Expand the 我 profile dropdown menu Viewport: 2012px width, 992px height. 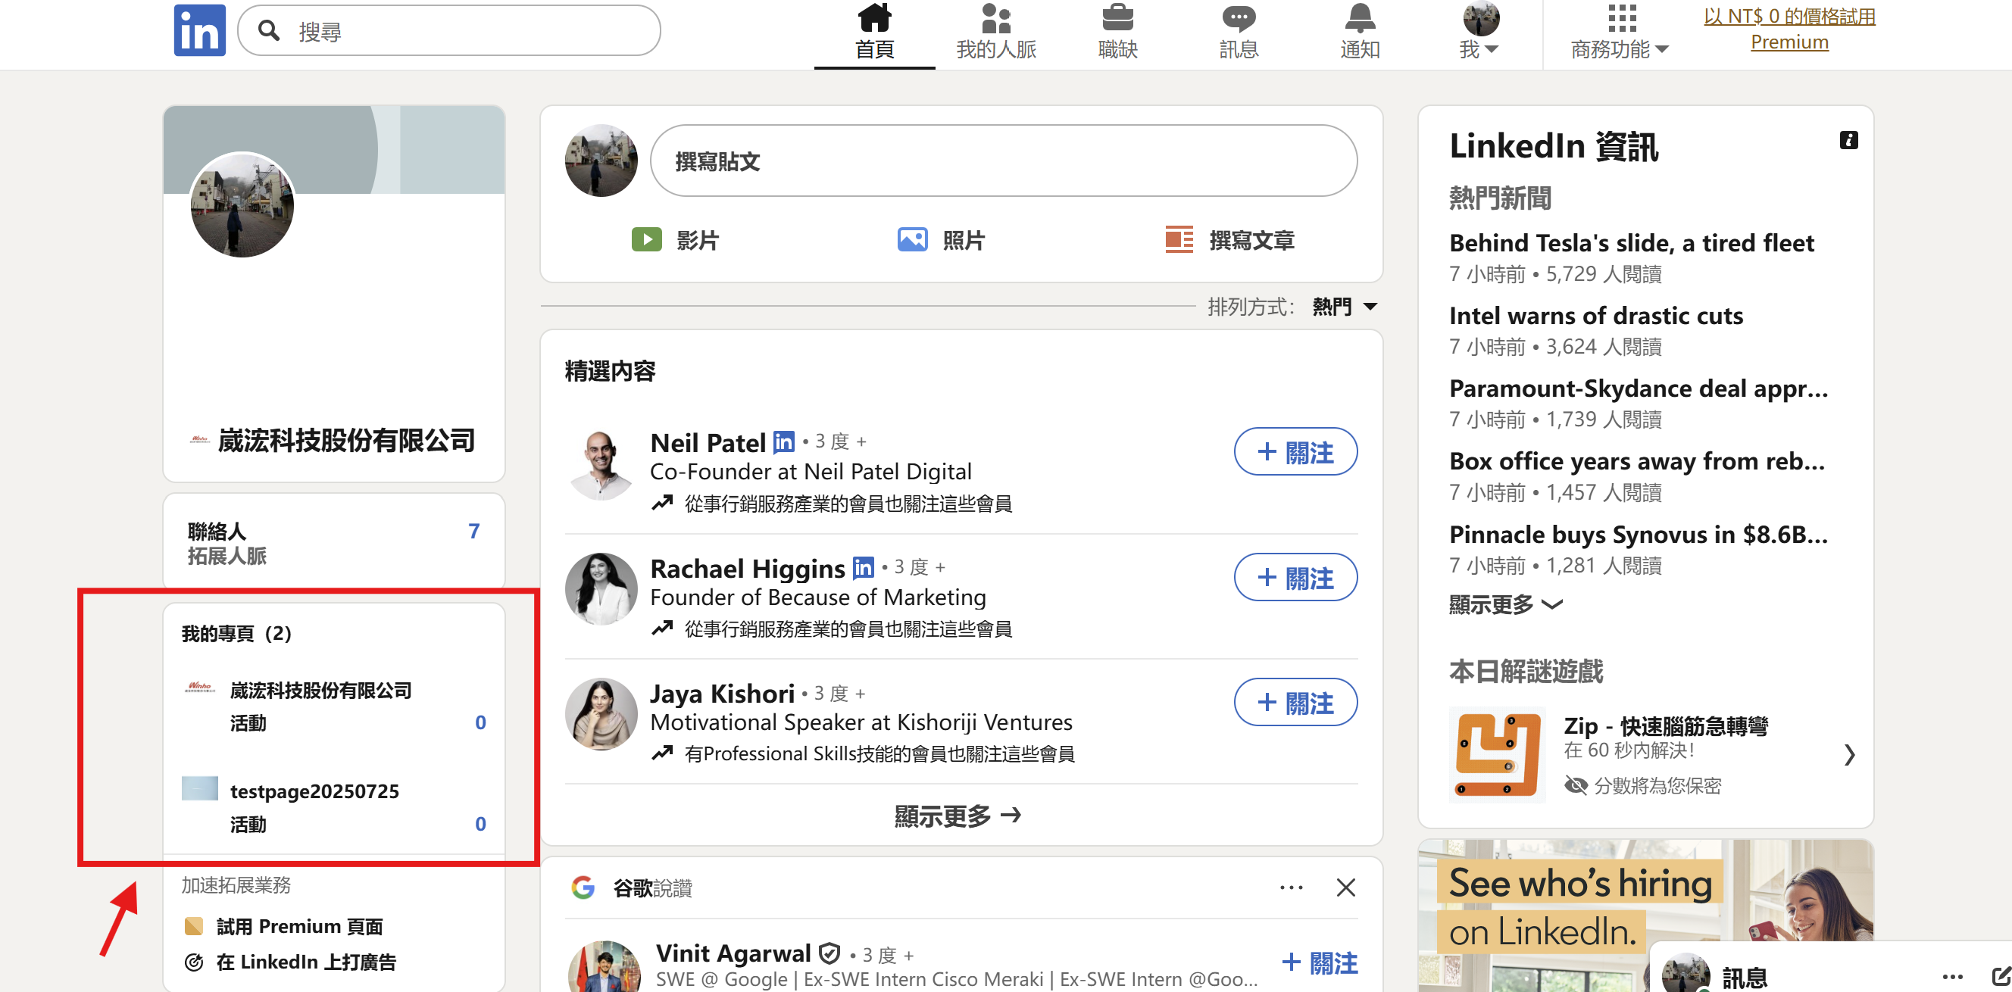[x=1479, y=31]
